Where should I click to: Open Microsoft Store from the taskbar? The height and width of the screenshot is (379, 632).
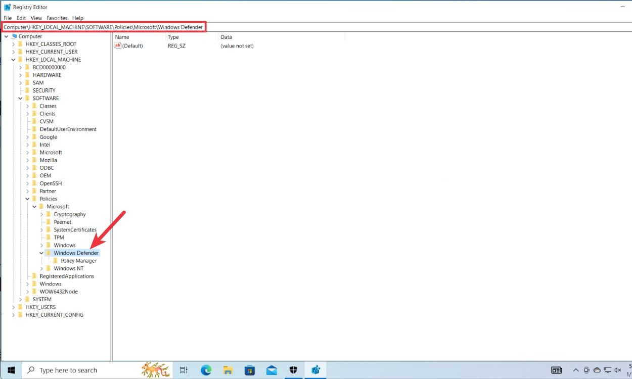(249, 370)
